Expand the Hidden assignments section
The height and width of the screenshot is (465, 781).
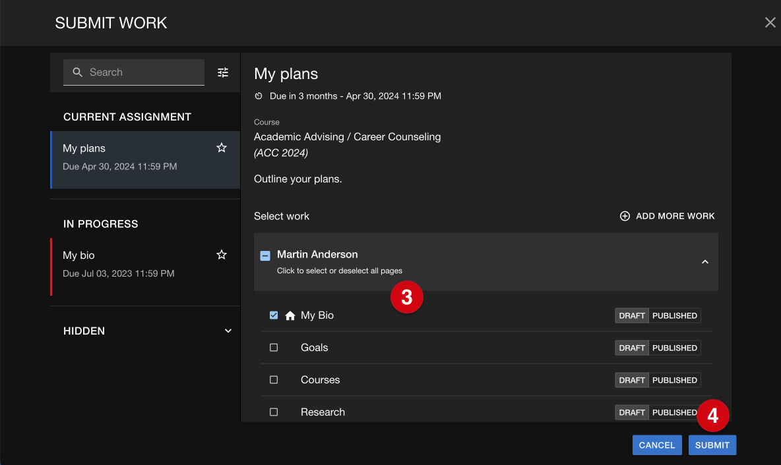tap(228, 331)
